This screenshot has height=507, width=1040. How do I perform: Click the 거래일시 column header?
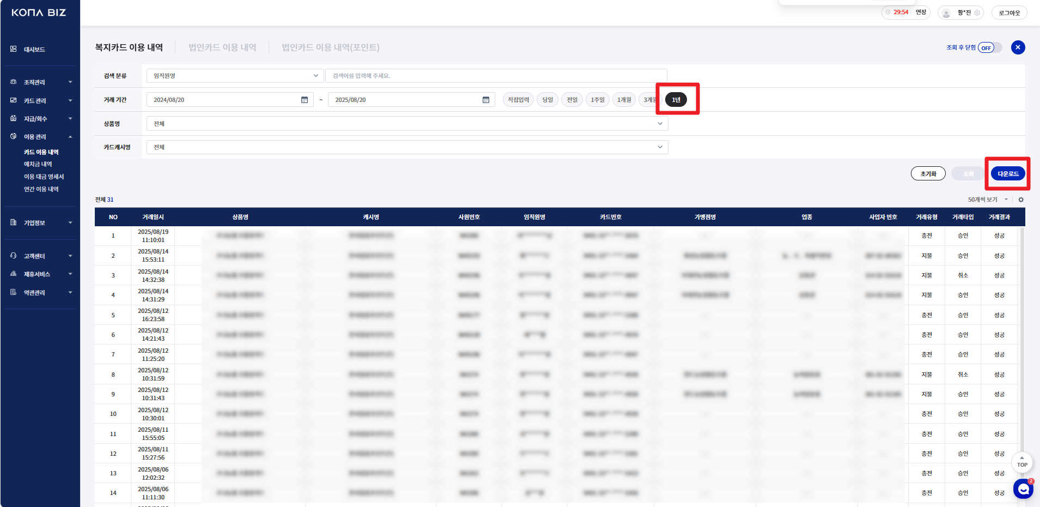click(x=153, y=217)
